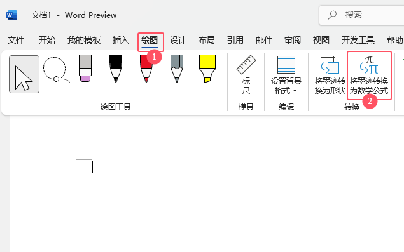Open the 开发工具 tab
The height and width of the screenshot is (252, 404).
click(358, 40)
